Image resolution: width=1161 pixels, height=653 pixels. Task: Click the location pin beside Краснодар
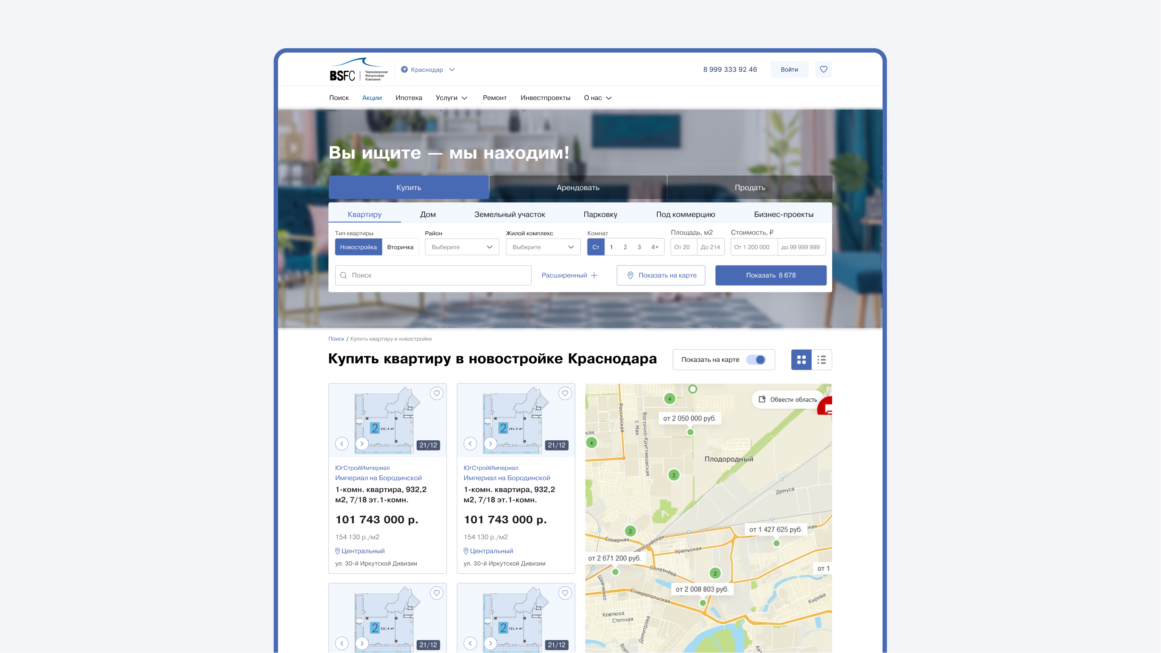click(x=404, y=69)
